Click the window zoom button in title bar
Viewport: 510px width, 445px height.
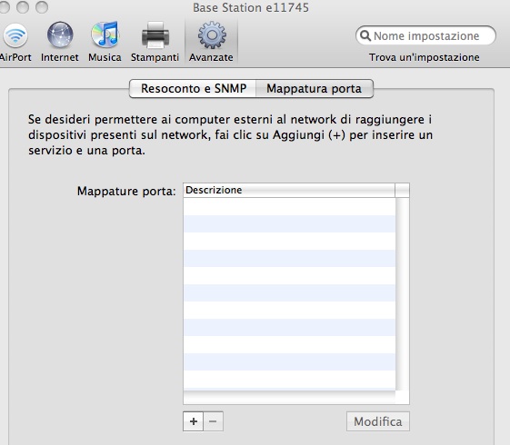[x=42, y=7]
